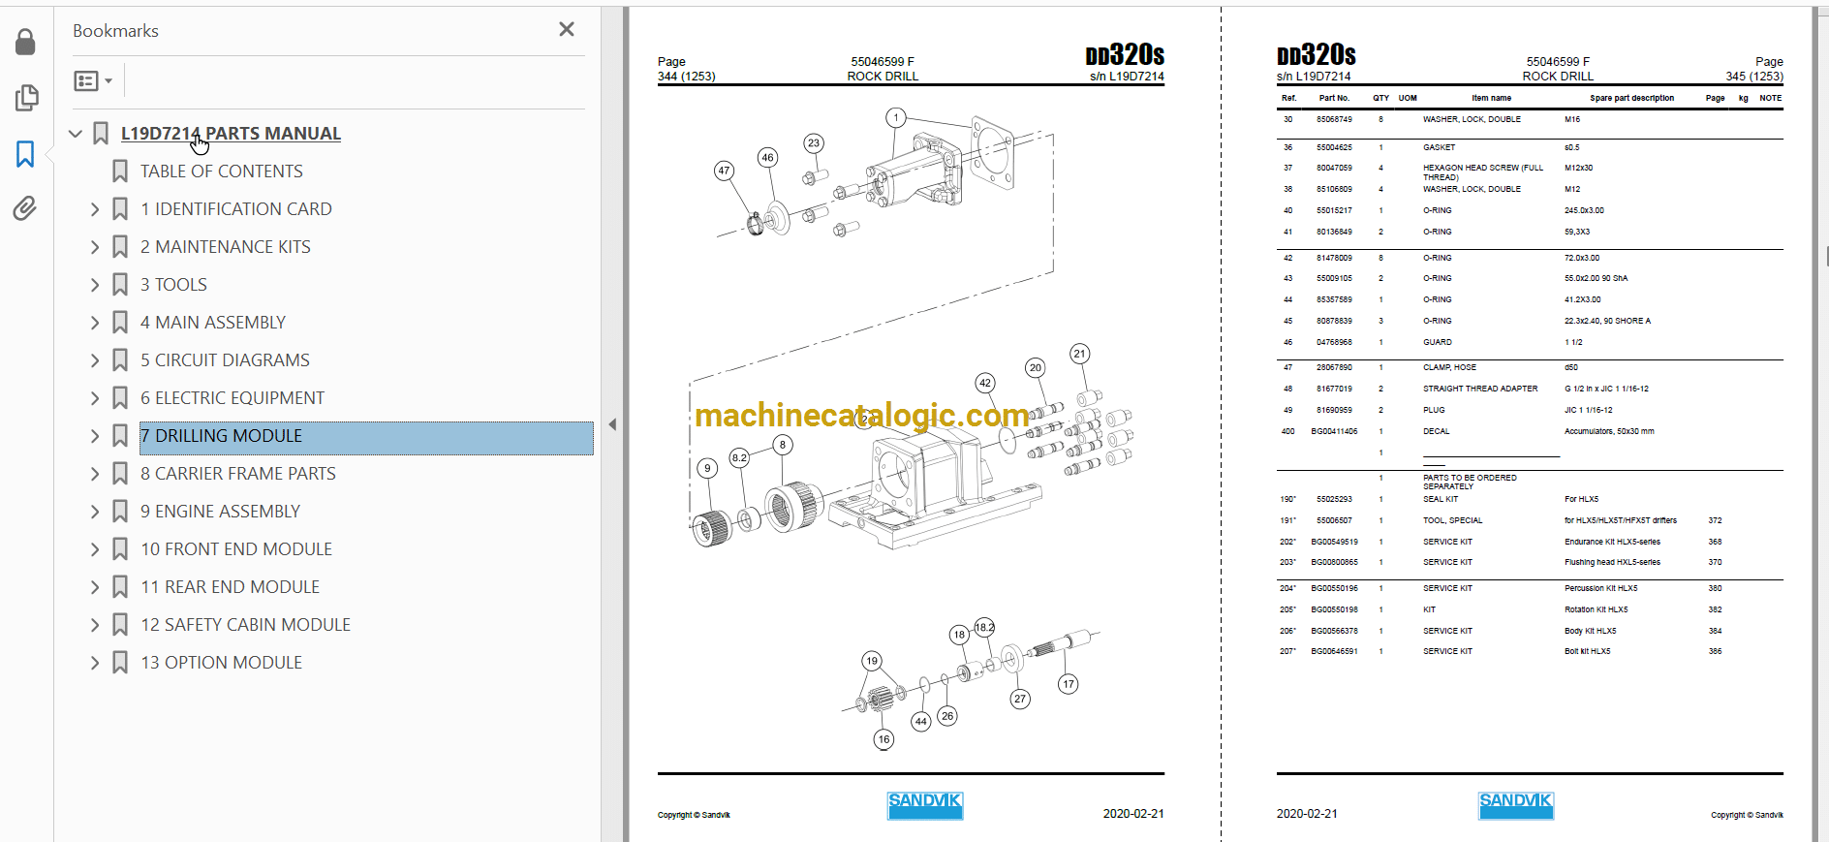Select the 3 TOOLS bookmark

click(174, 285)
